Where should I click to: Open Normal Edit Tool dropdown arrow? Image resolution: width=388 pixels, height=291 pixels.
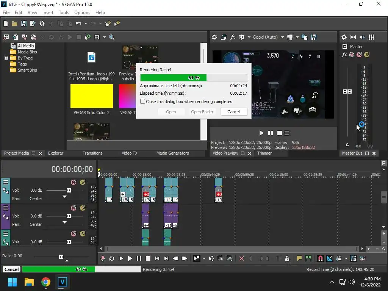[203, 258]
